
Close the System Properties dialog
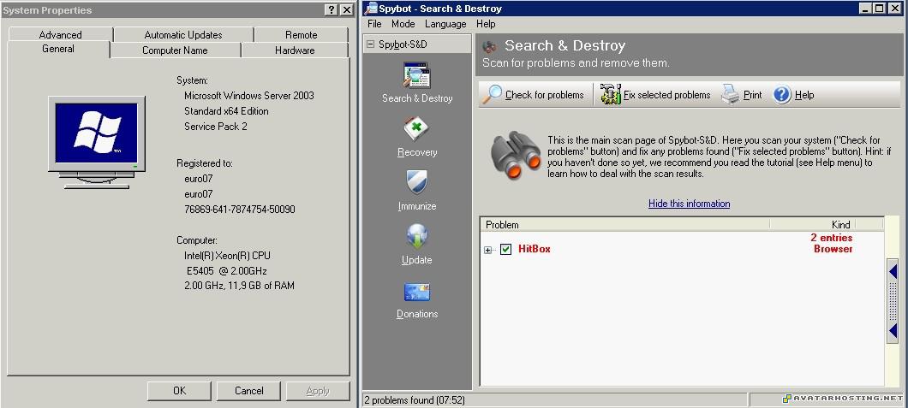tap(346, 9)
